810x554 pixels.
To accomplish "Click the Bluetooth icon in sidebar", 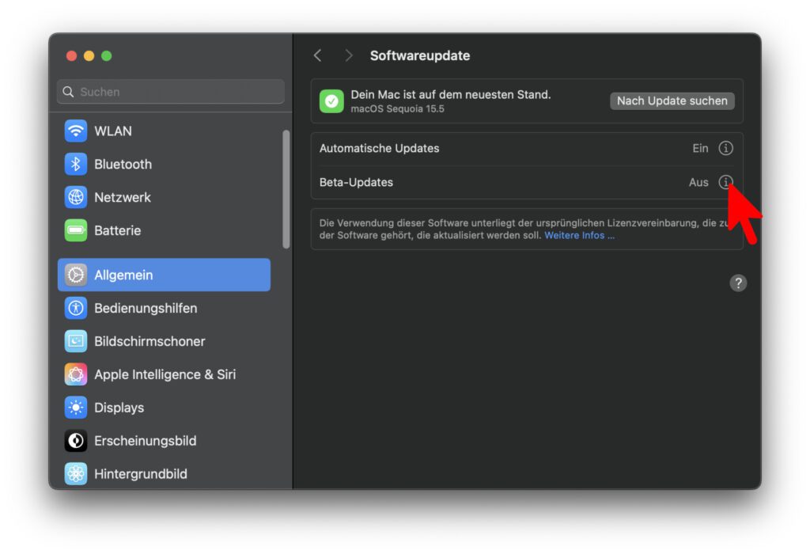I will pos(76,165).
